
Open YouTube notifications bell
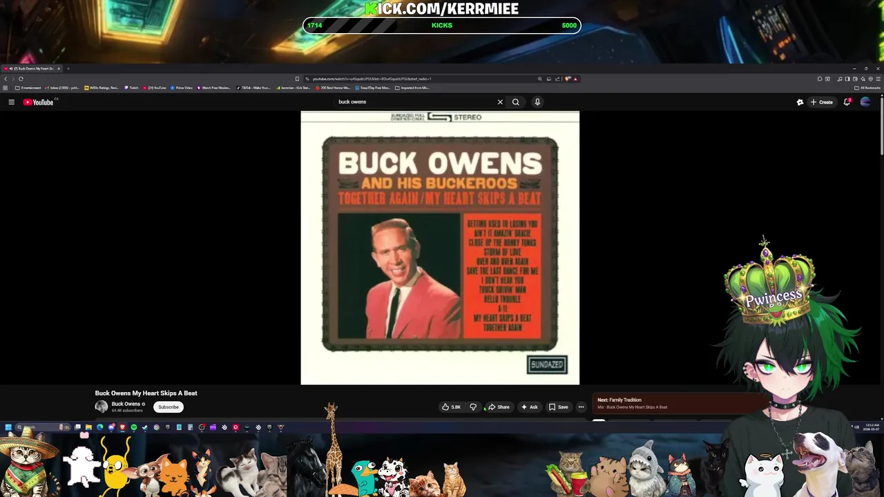pyautogui.click(x=847, y=102)
